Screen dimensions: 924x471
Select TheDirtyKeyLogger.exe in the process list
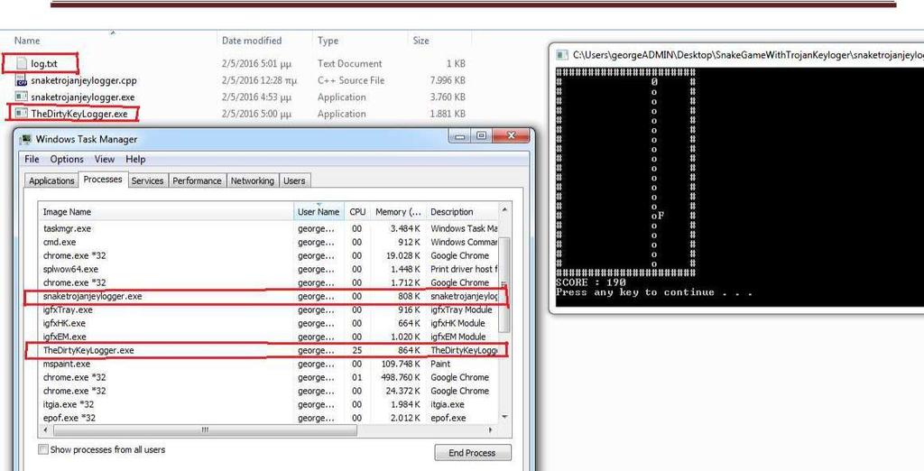coord(268,350)
